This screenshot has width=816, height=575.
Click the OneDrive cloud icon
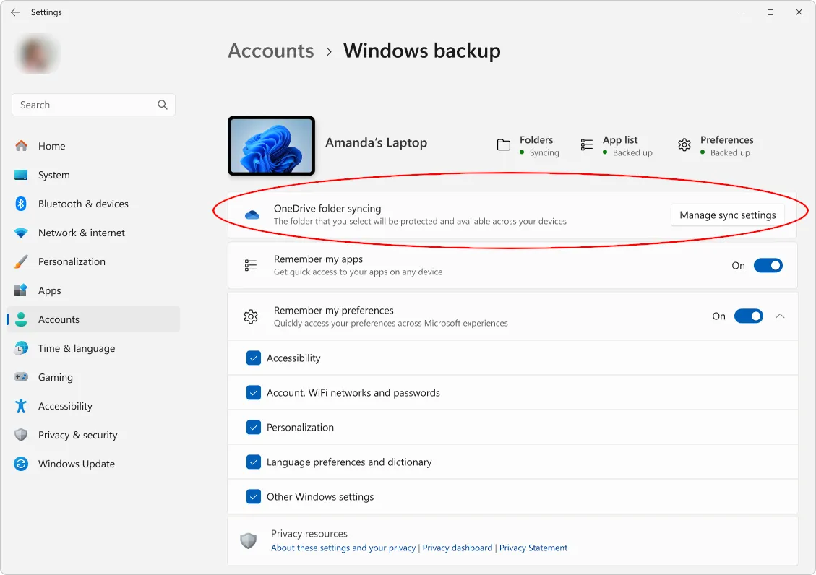(252, 215)
